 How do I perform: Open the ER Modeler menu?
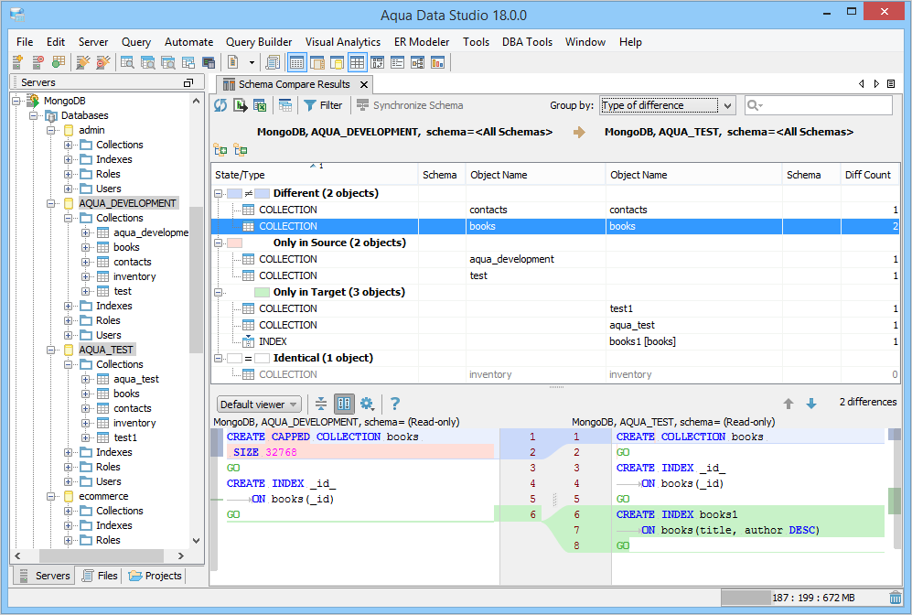tap(422, 42)
